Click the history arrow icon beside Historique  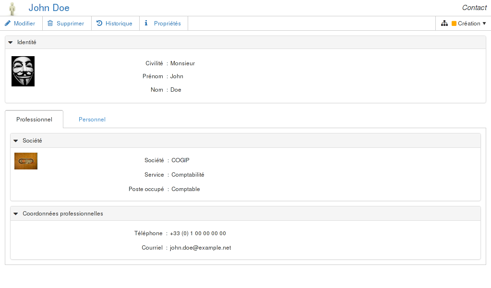99,23
